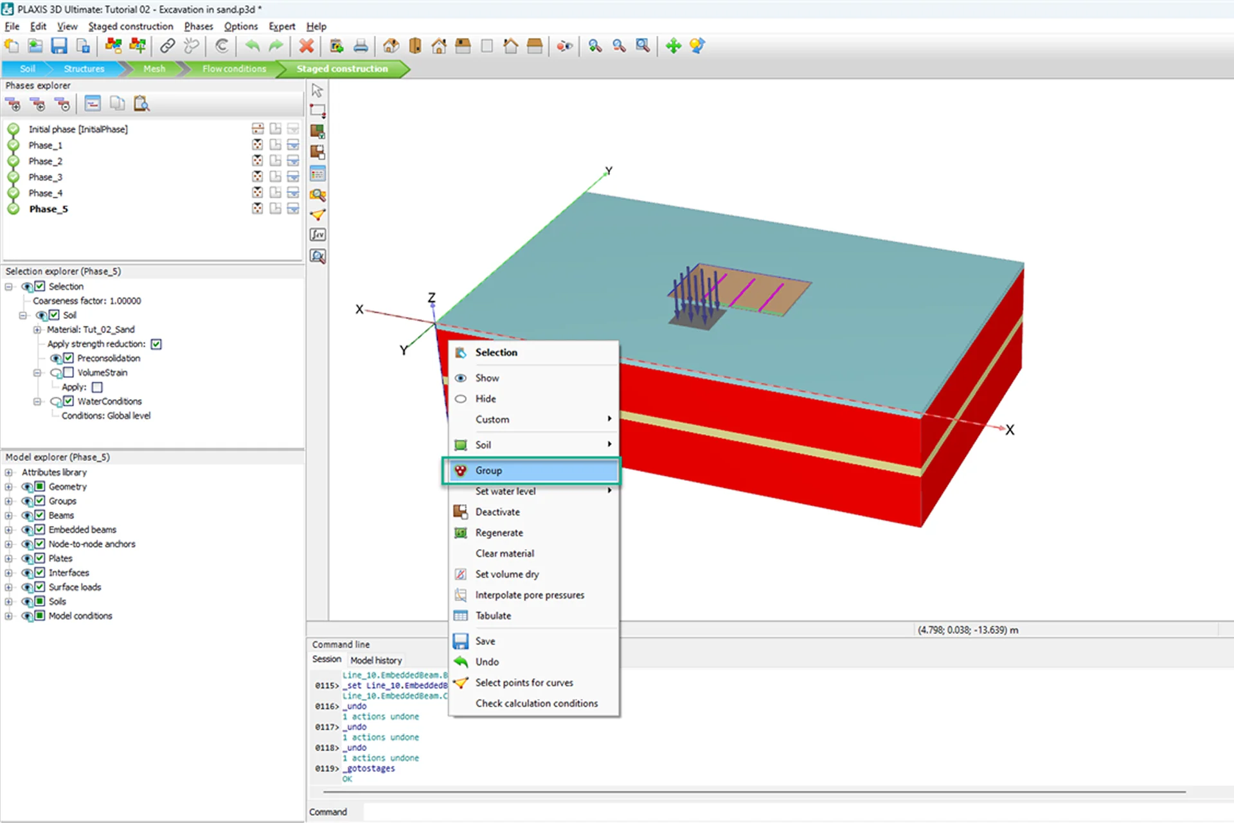
Task: Click the Save project toolbar icon
Action: click(59, 46)
